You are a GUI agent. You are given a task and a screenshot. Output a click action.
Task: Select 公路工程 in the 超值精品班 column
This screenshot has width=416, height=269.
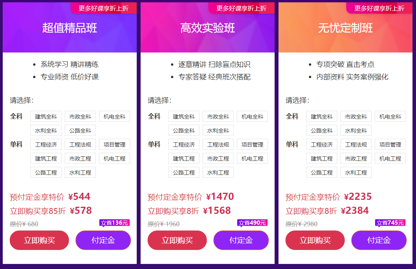click(46, 172)
